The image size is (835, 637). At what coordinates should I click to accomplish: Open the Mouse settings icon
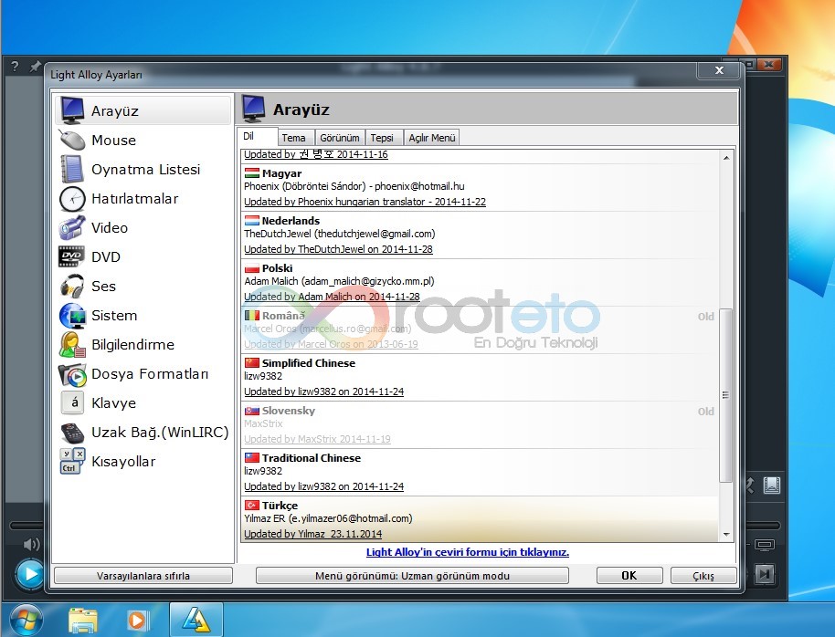click(72, 140)
